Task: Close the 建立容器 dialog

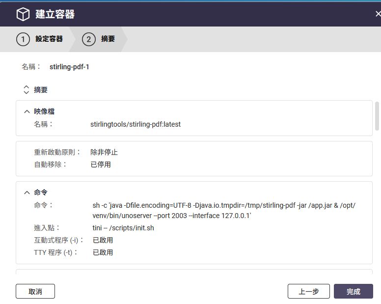Action: pos(378,14)
